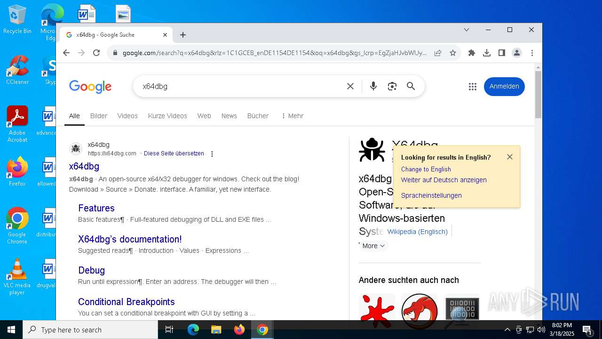Switch to the News tab
The width and height of the screenshot is (602, 339).
click(x=229, y=116)
